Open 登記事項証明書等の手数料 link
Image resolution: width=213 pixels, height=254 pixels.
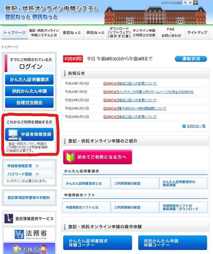29,197
